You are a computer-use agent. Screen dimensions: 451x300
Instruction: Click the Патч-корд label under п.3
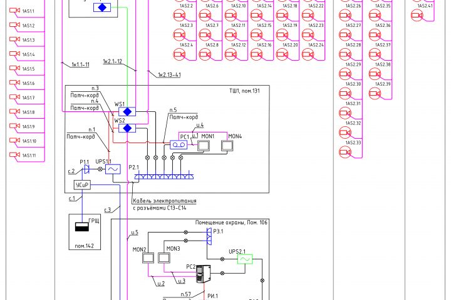[85, 95]
